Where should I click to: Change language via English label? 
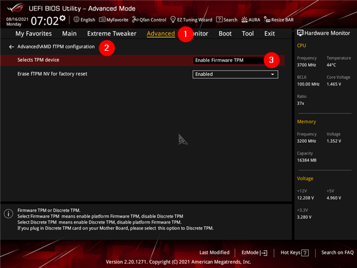tap(88, 20)
